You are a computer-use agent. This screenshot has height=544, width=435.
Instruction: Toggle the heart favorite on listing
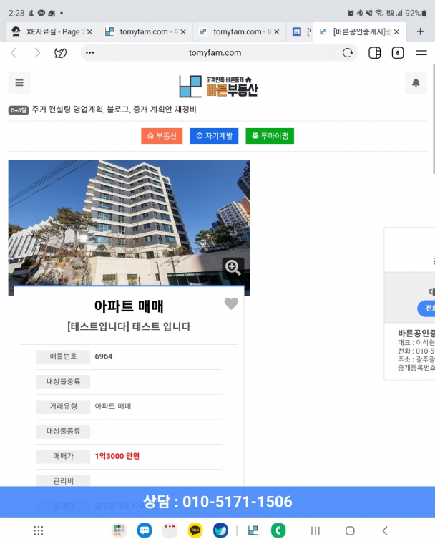(231, 303)
